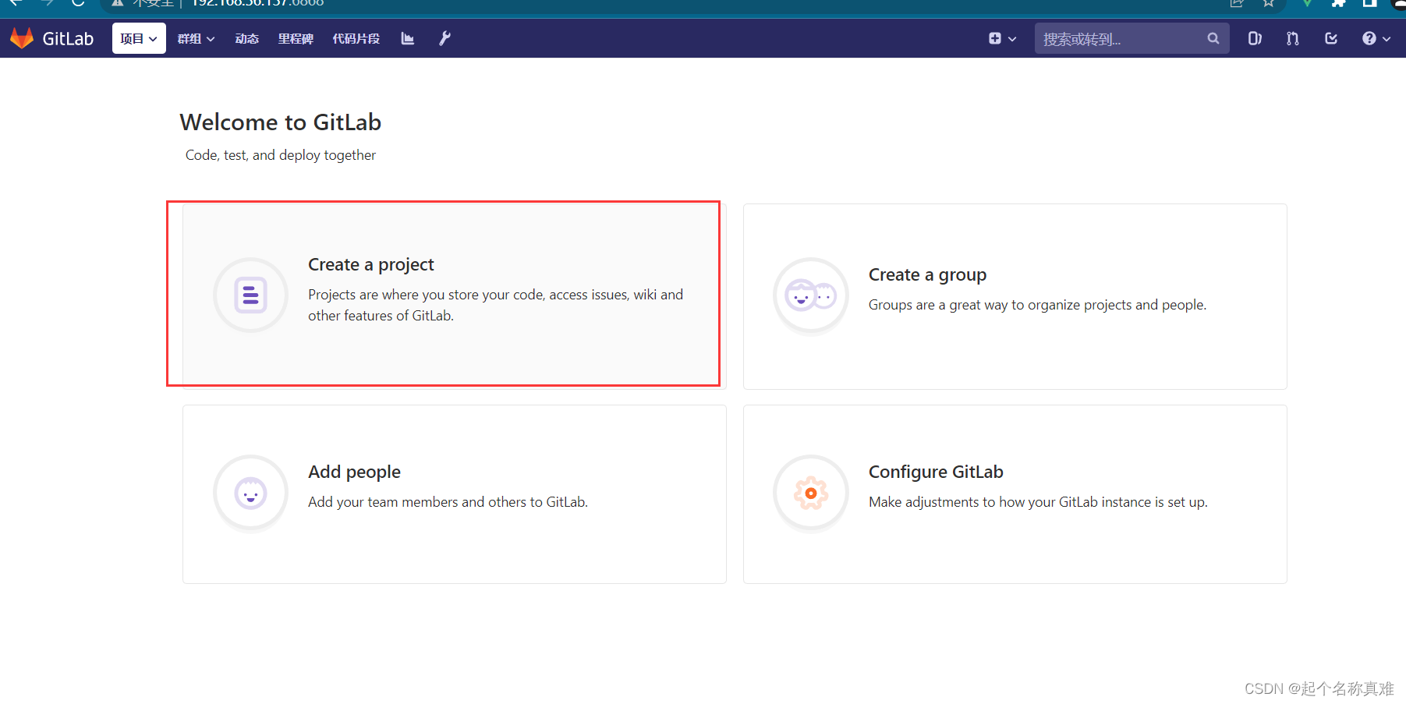Expand the help question mark menu

pyautogui.click(x=1376, y=38)
